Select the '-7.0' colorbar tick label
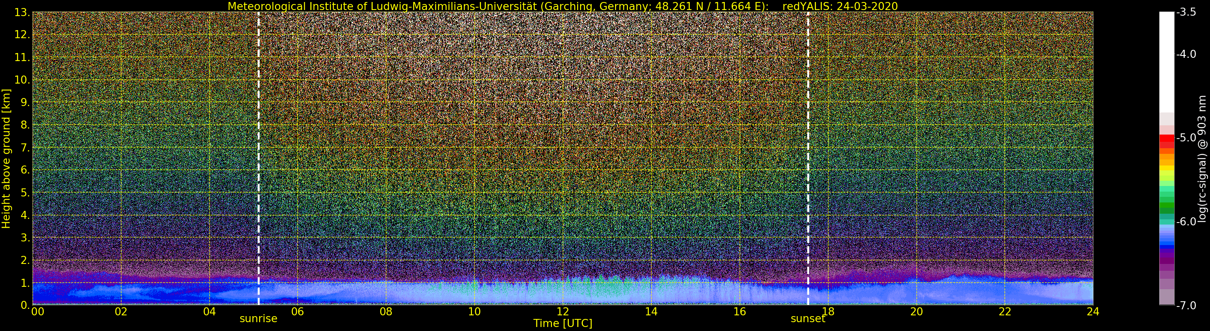This screenshot has width=1210, height=331. [1186, 306]
